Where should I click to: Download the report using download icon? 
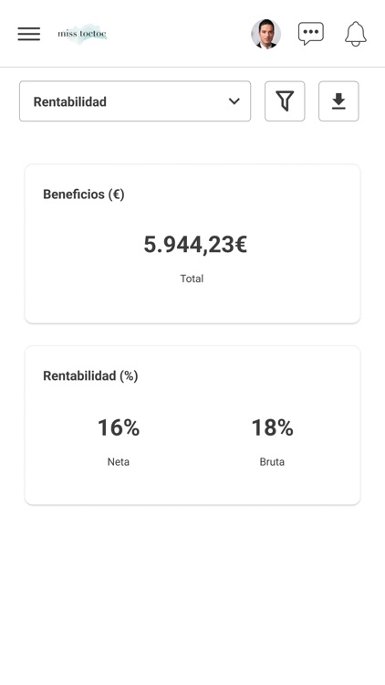coord(338,100)
